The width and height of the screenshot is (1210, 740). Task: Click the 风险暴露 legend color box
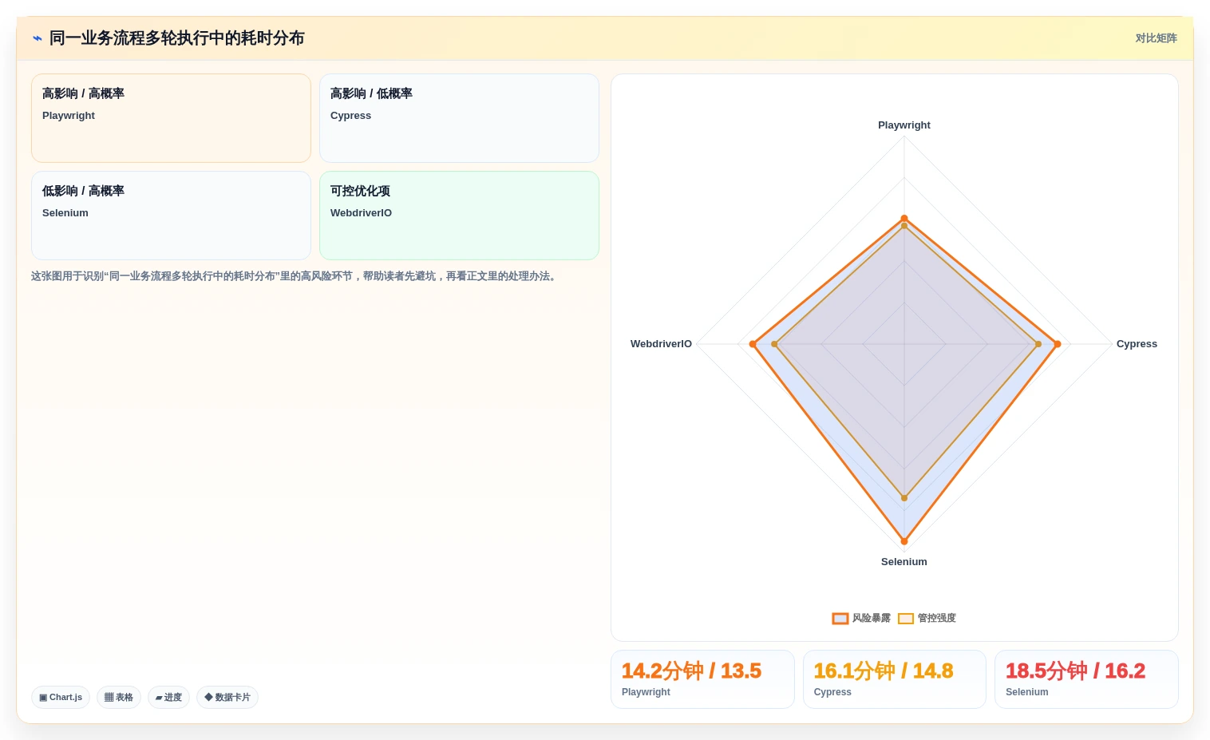tap(840, 619)
